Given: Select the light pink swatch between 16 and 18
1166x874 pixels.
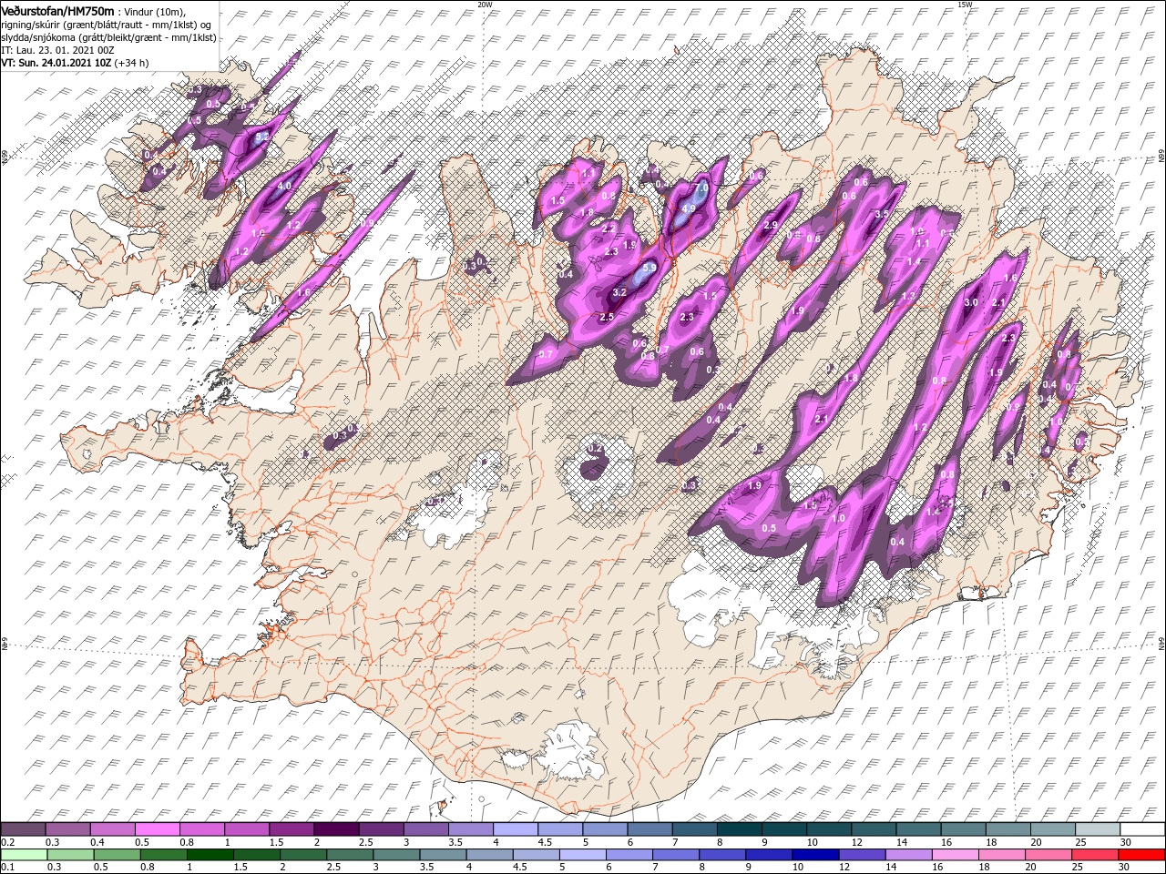Looking at the screenshot, I should [955, 856].
